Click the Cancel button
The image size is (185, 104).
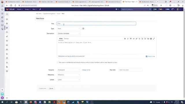(51, 88)
